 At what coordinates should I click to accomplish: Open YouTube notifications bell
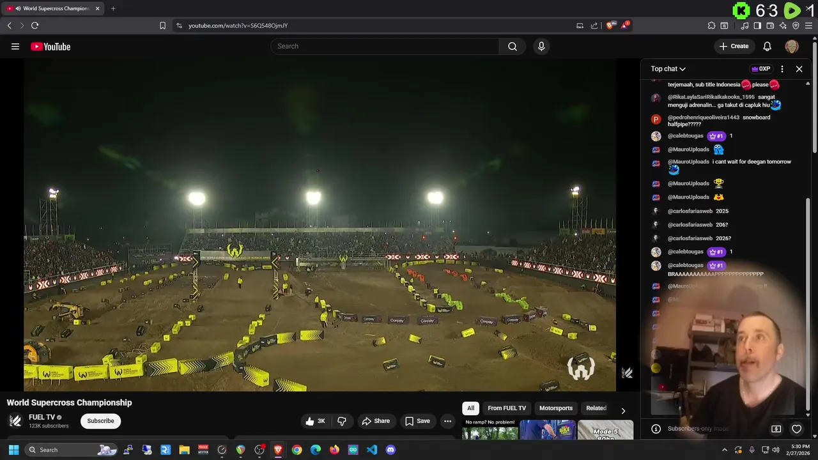point(767,46)
